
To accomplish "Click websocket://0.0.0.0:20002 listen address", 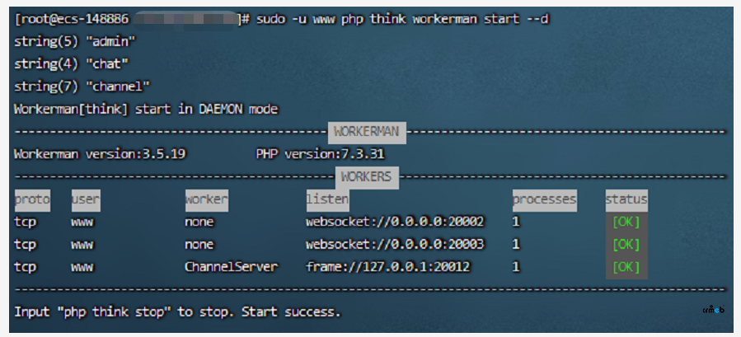I will tap(395, 222).
